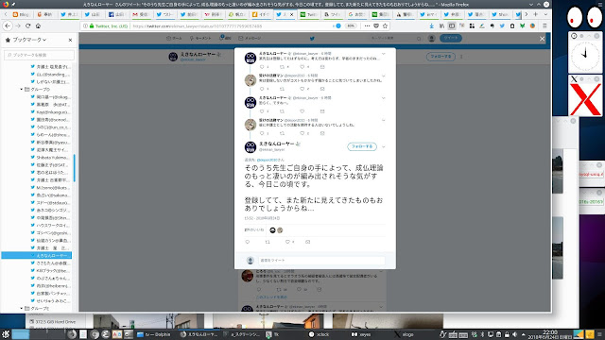Open the Firefox hamburger menu
605x340 pixels.
(x=544, y=25)
